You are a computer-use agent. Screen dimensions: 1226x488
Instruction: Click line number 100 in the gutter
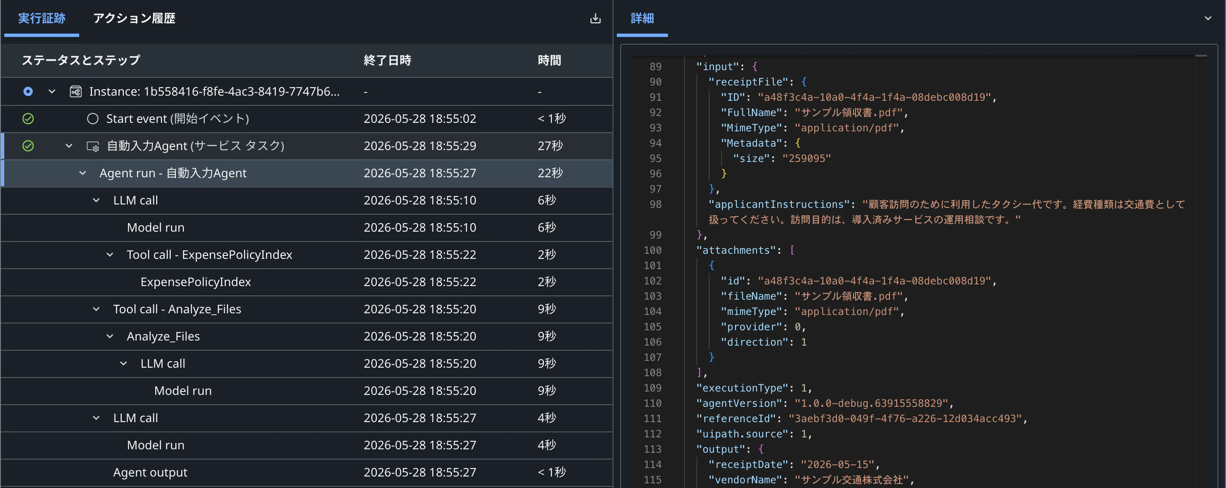653,250
